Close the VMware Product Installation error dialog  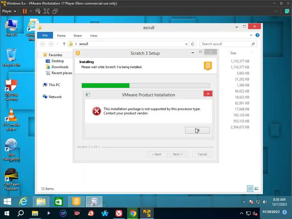208,94
